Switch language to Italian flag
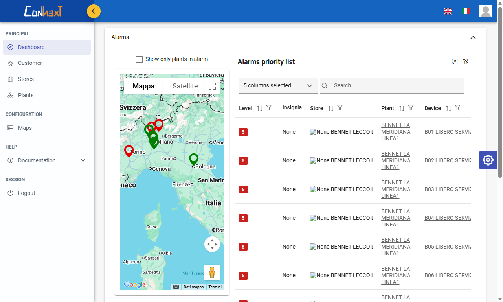The width and height of the screenshot is (503, 302). [x=466, y=11]
